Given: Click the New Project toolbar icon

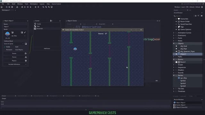Looking at the screenshot, I should point(6,7).
